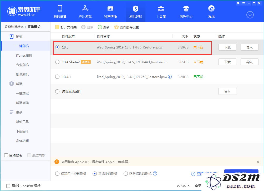The width and height of the screenshot is (264, 191).
Task: Open 固件缓存设置 cache settings
Action: 127,27
